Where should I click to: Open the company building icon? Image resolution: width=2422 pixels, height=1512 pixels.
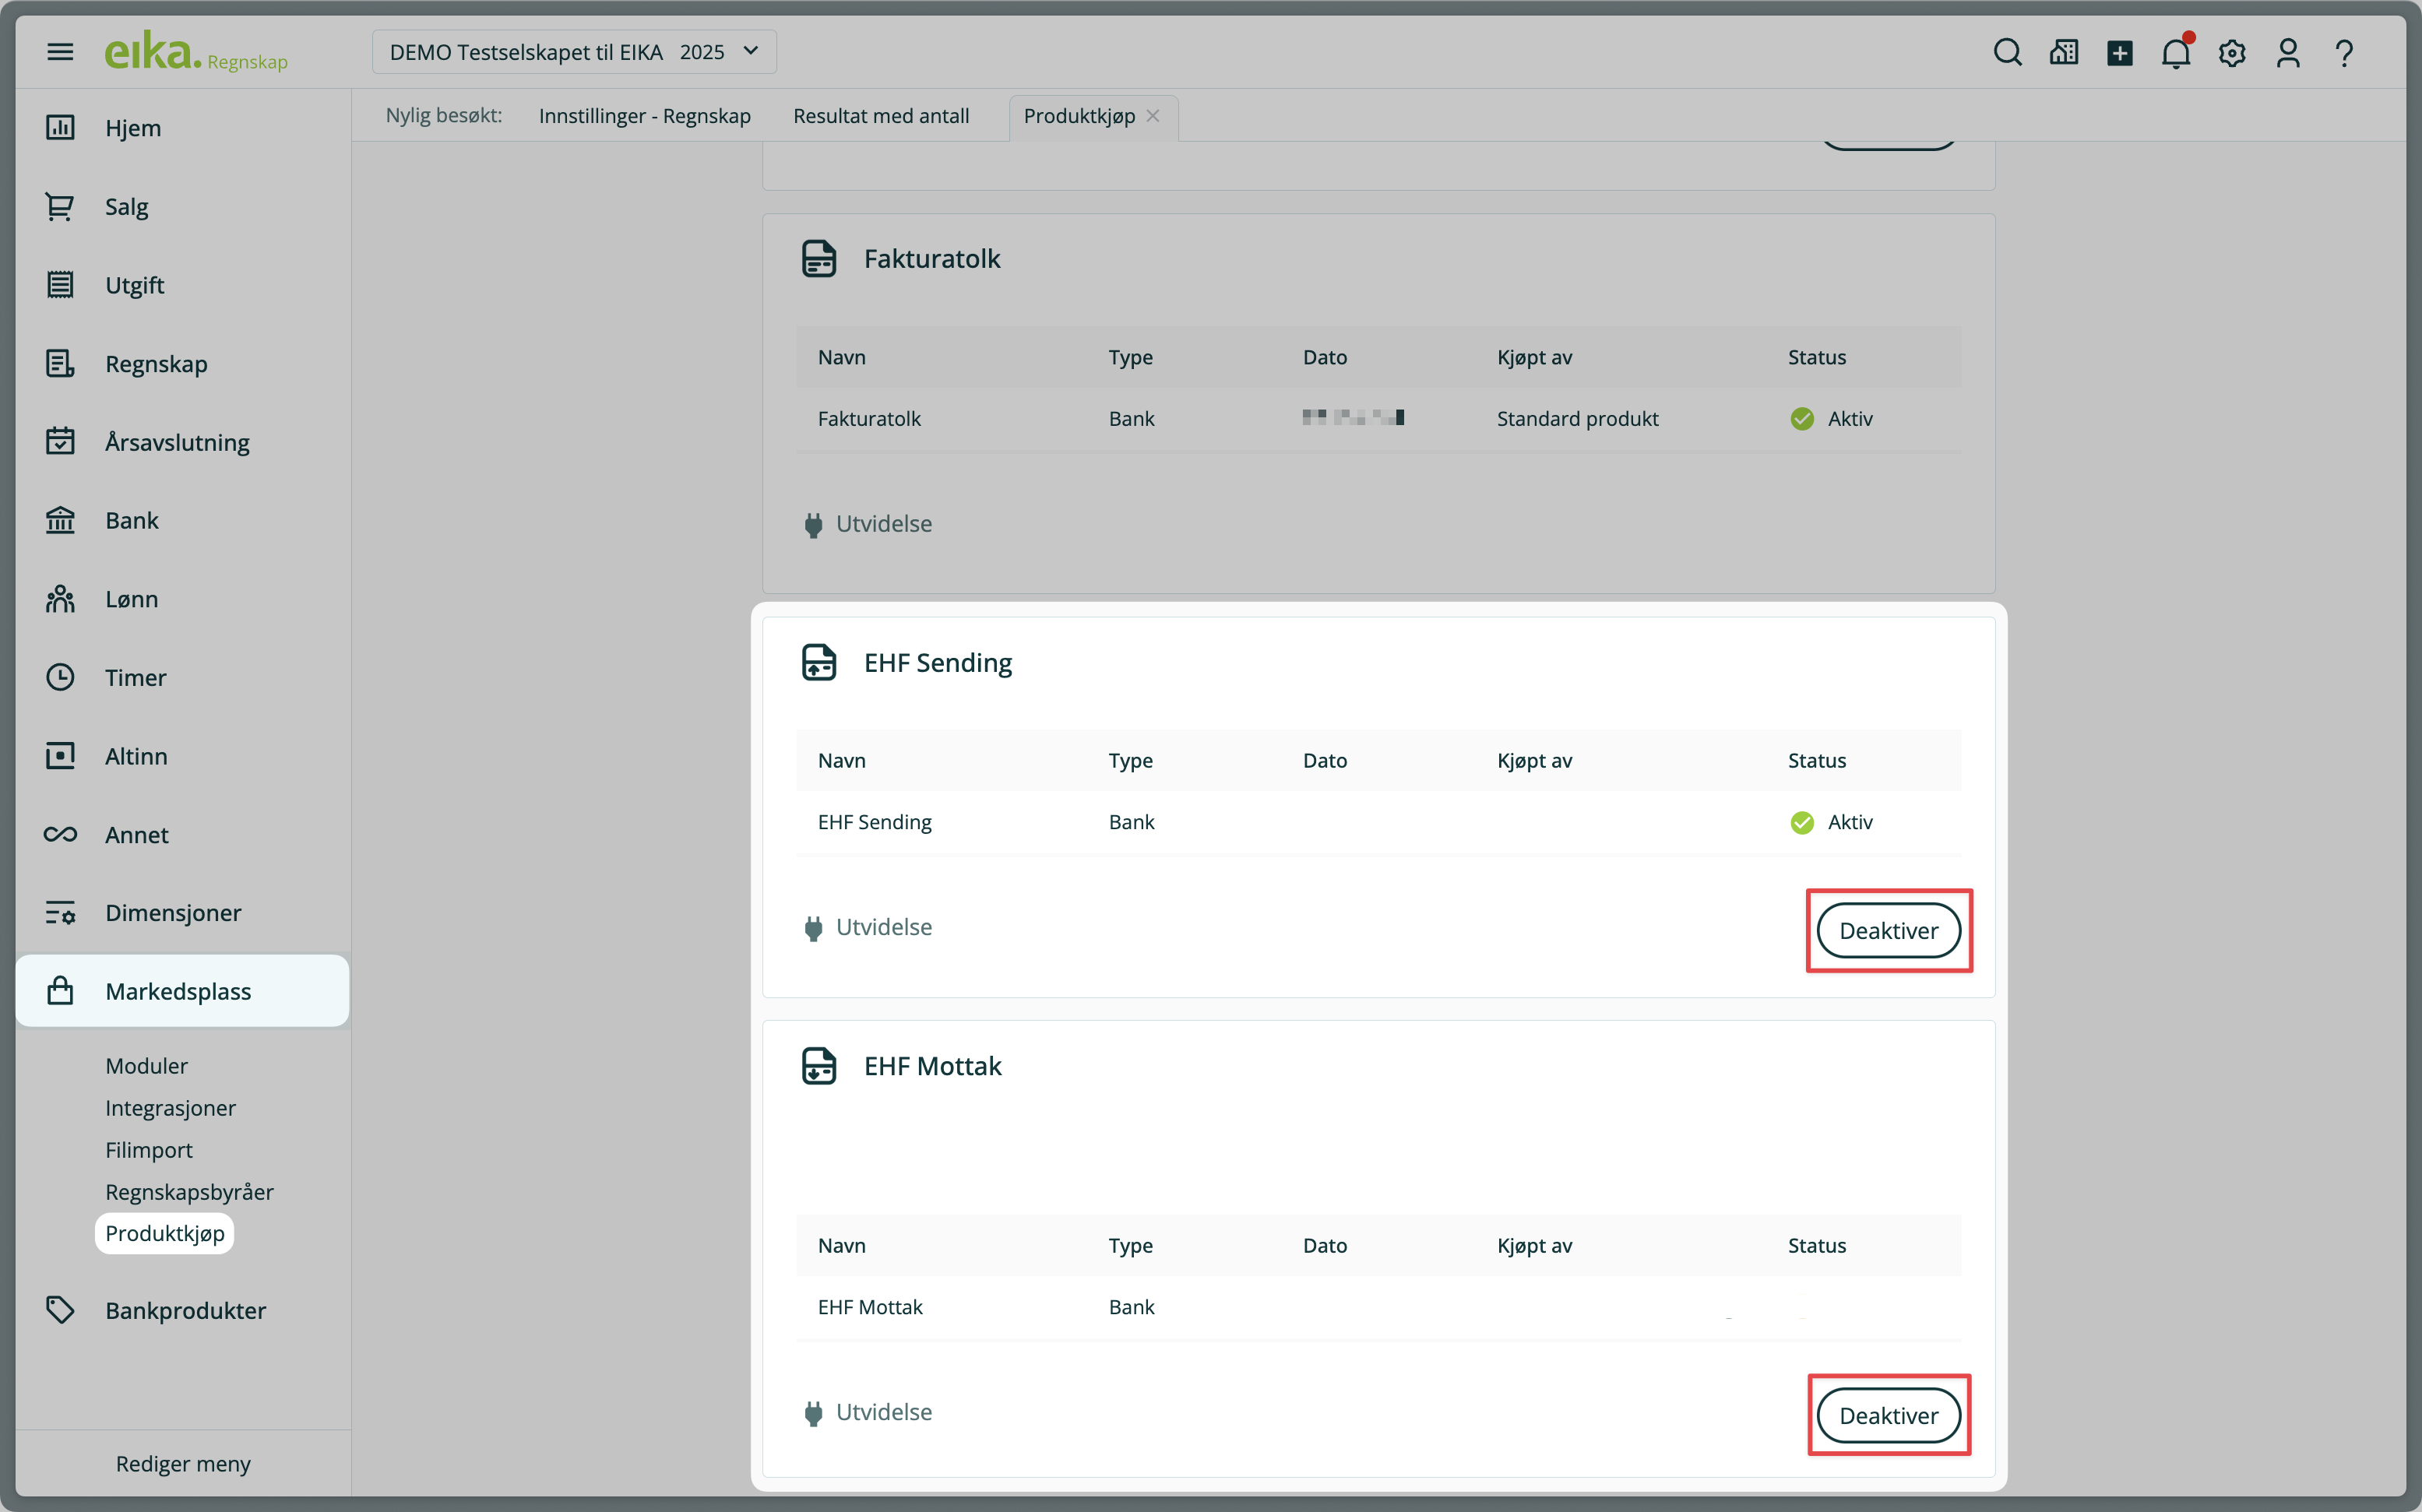2063,53
